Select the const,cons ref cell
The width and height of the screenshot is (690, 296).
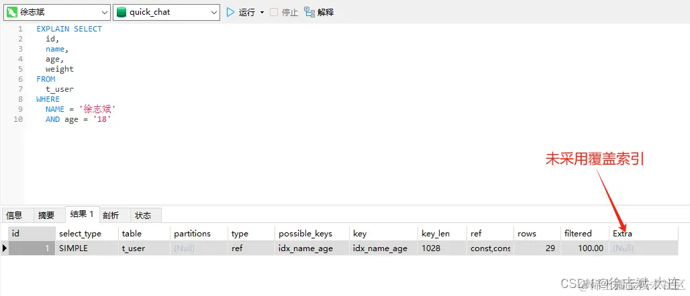pos(490,248)
